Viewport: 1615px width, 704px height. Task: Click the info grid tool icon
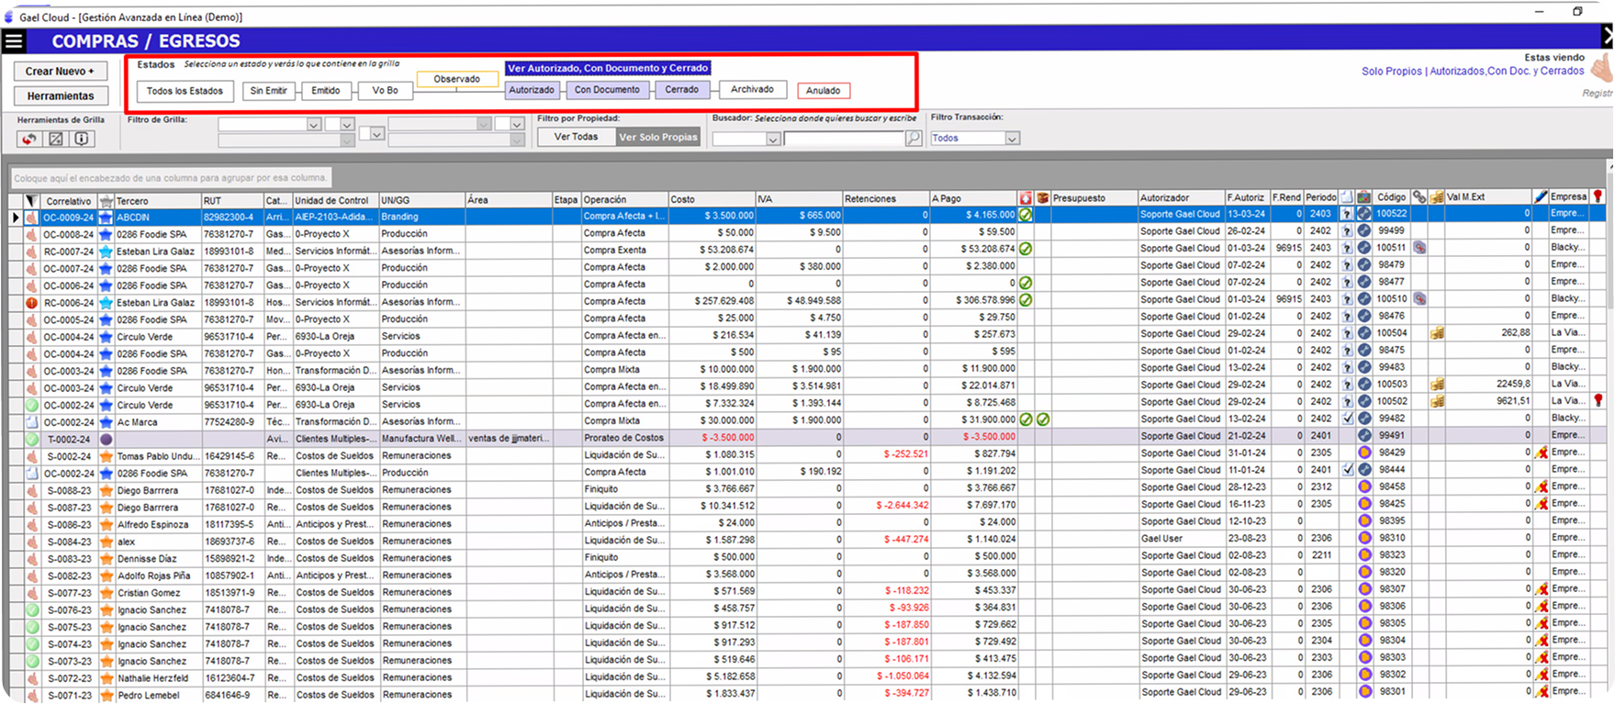click(82, 139)
